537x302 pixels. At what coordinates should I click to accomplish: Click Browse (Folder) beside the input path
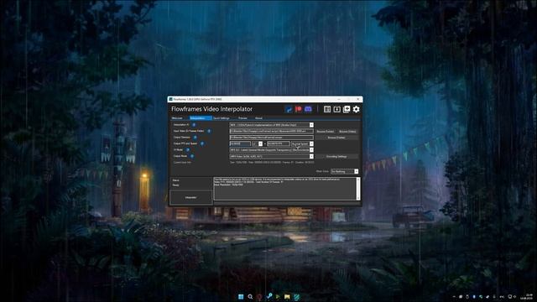[x=325, y=132]
